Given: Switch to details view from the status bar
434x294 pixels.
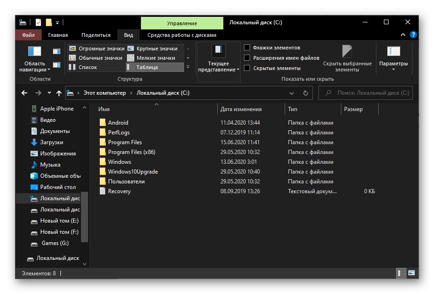Looking at the screenshot, I should [400, 273].
